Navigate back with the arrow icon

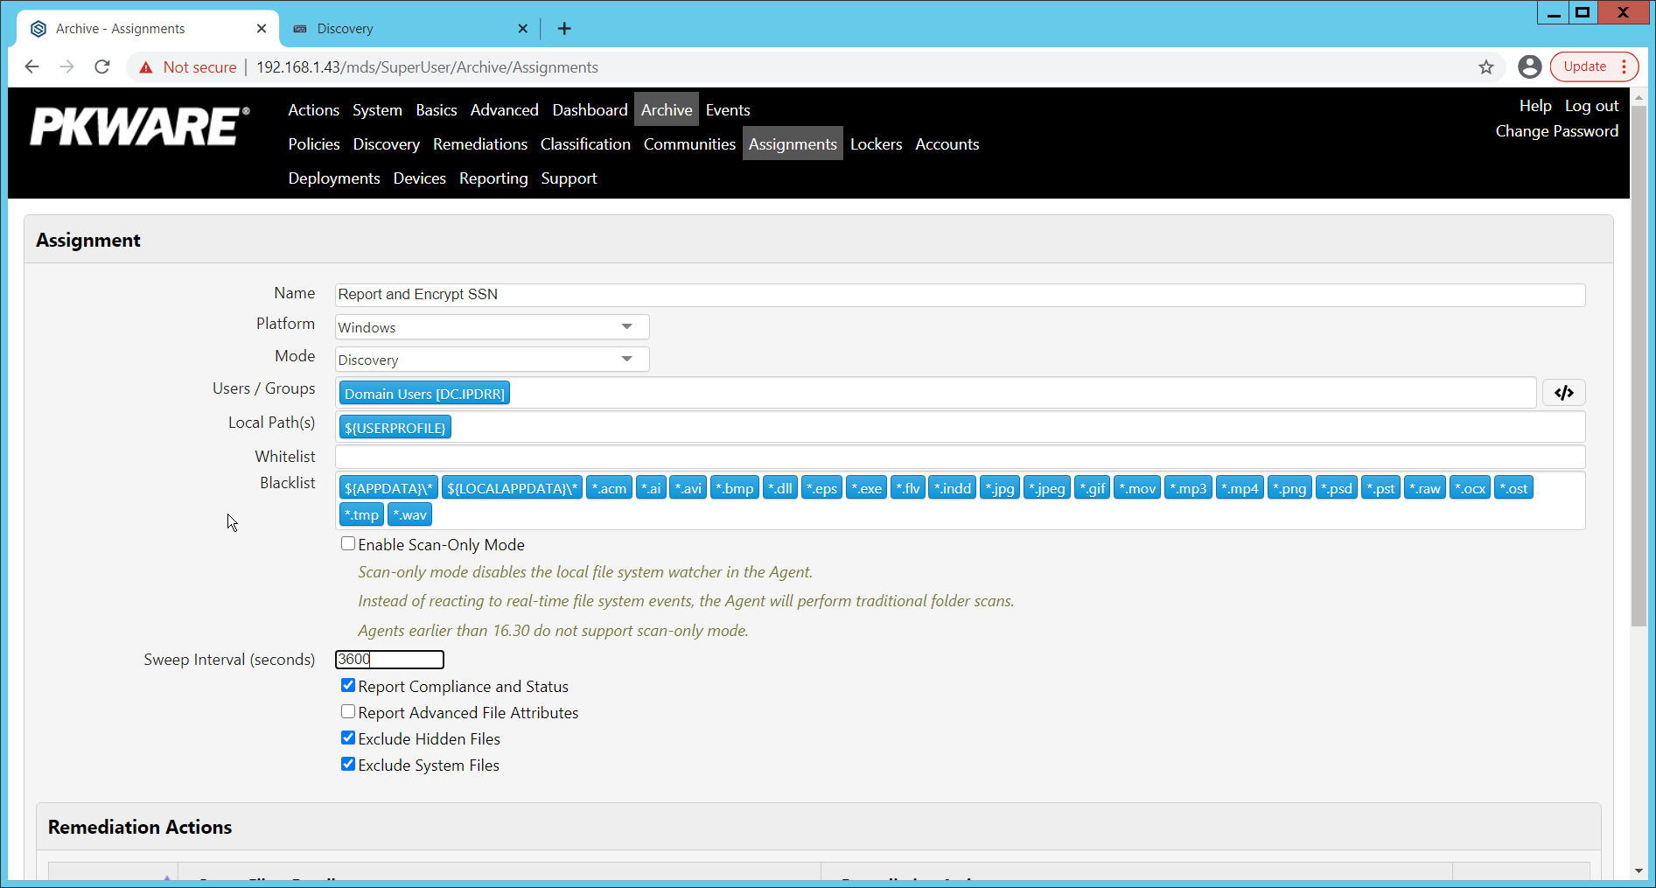click(32, 66)
